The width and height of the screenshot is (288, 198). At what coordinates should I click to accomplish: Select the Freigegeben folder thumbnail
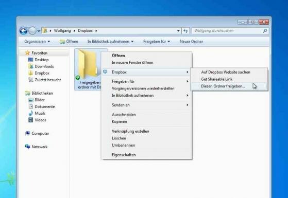coord(88,69)
